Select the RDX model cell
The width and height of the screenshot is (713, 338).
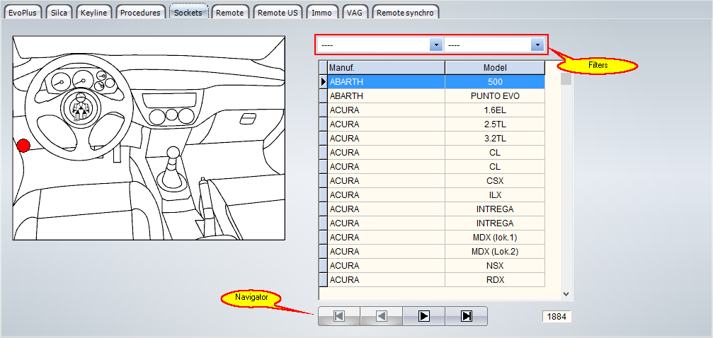tap(495, 279)
